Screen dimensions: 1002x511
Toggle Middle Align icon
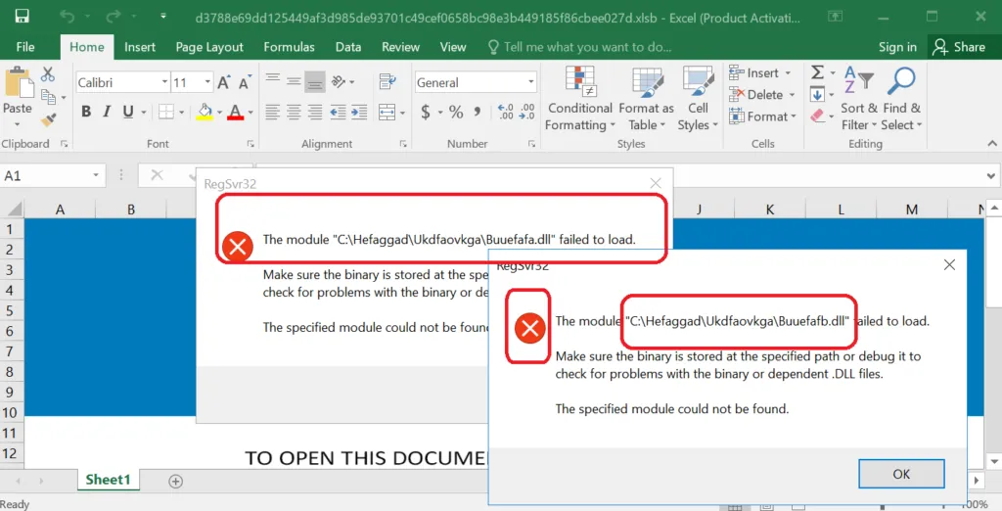[294, 81]
